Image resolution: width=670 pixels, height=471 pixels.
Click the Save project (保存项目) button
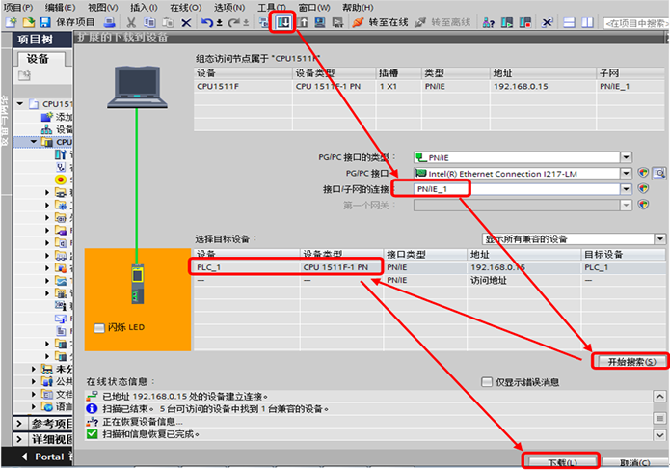click(67, 22)
